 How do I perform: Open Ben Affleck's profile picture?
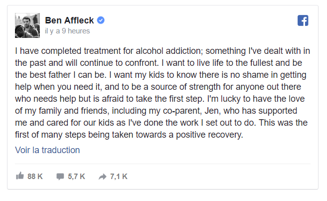(x=27, y=24)
